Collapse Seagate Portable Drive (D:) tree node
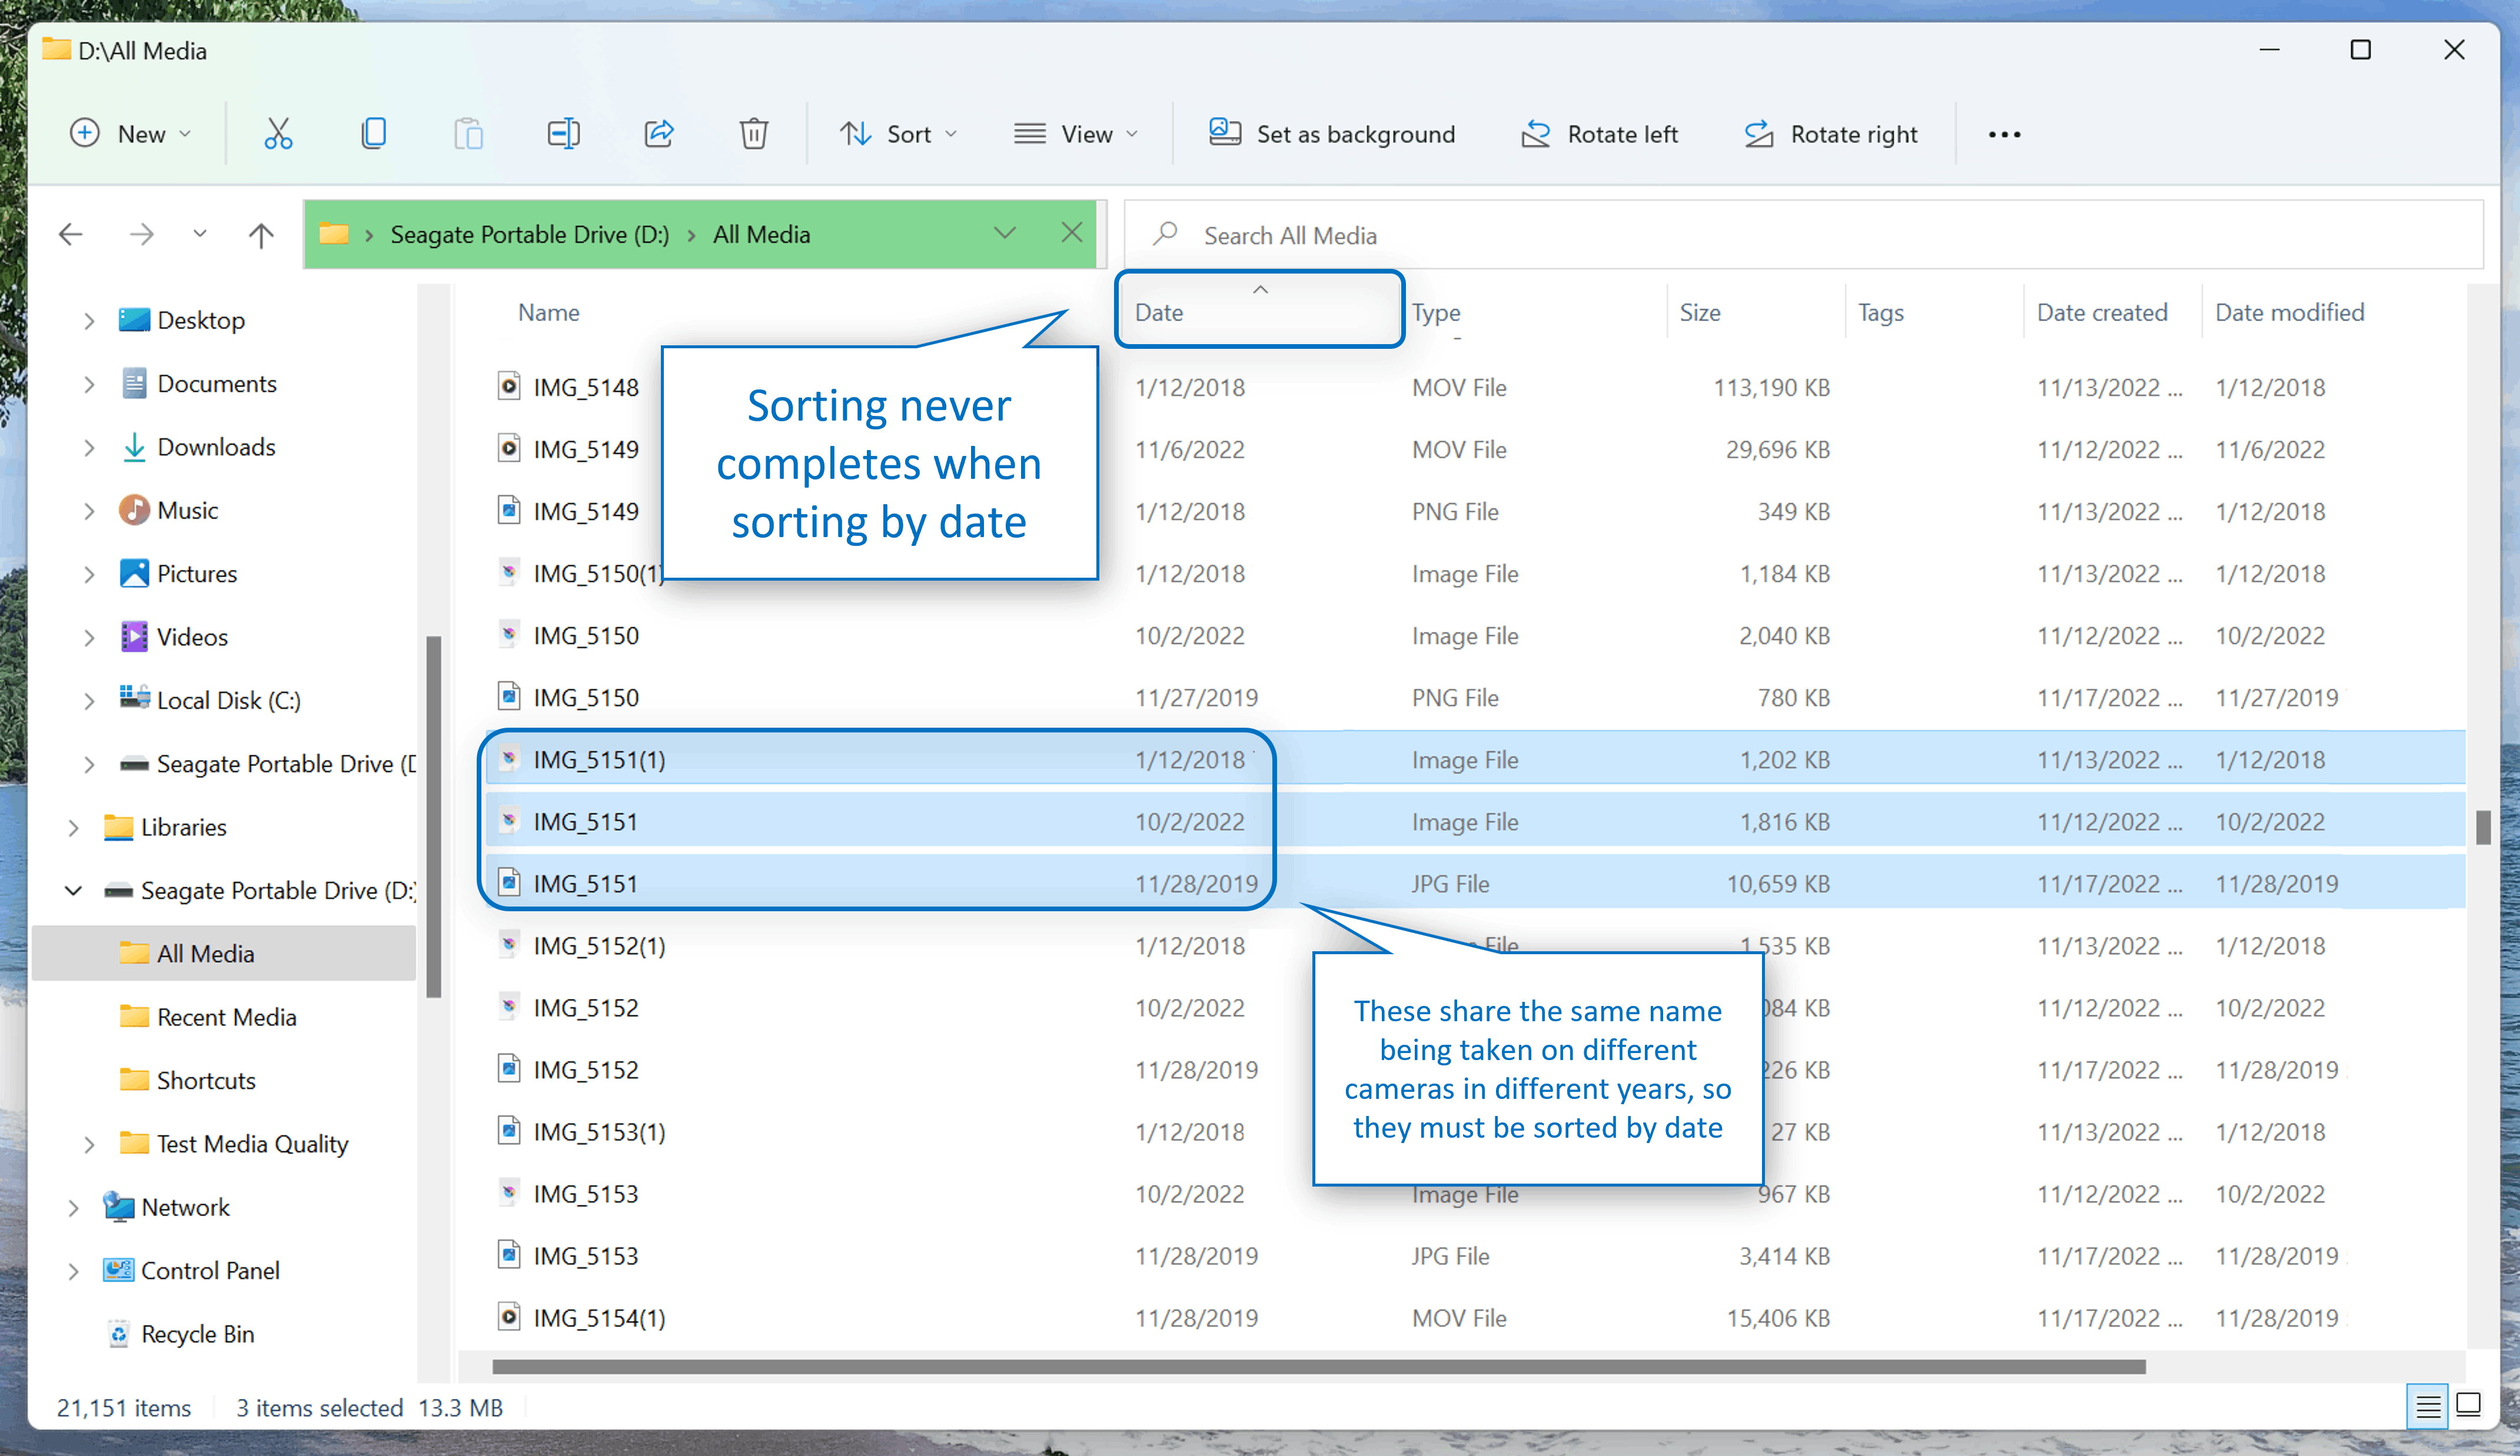 (x=73, y=891)
